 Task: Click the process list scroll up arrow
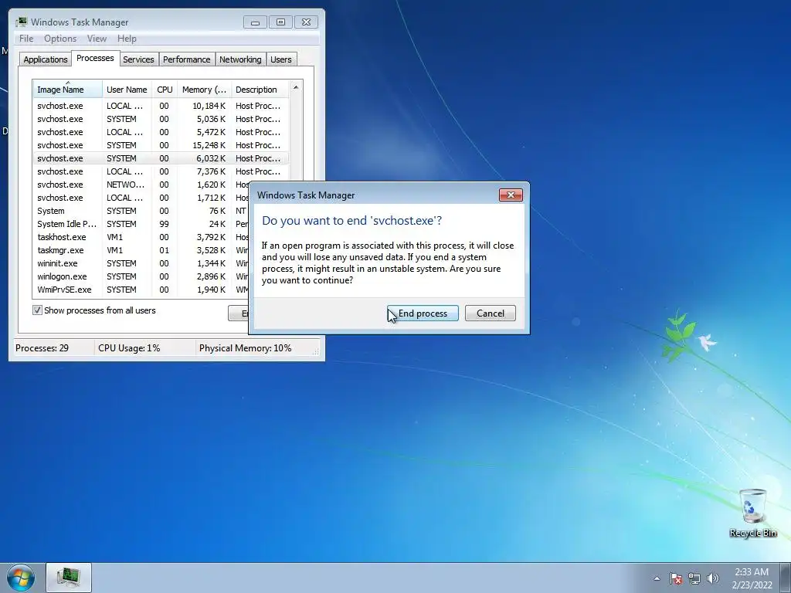tap(296, 87)
